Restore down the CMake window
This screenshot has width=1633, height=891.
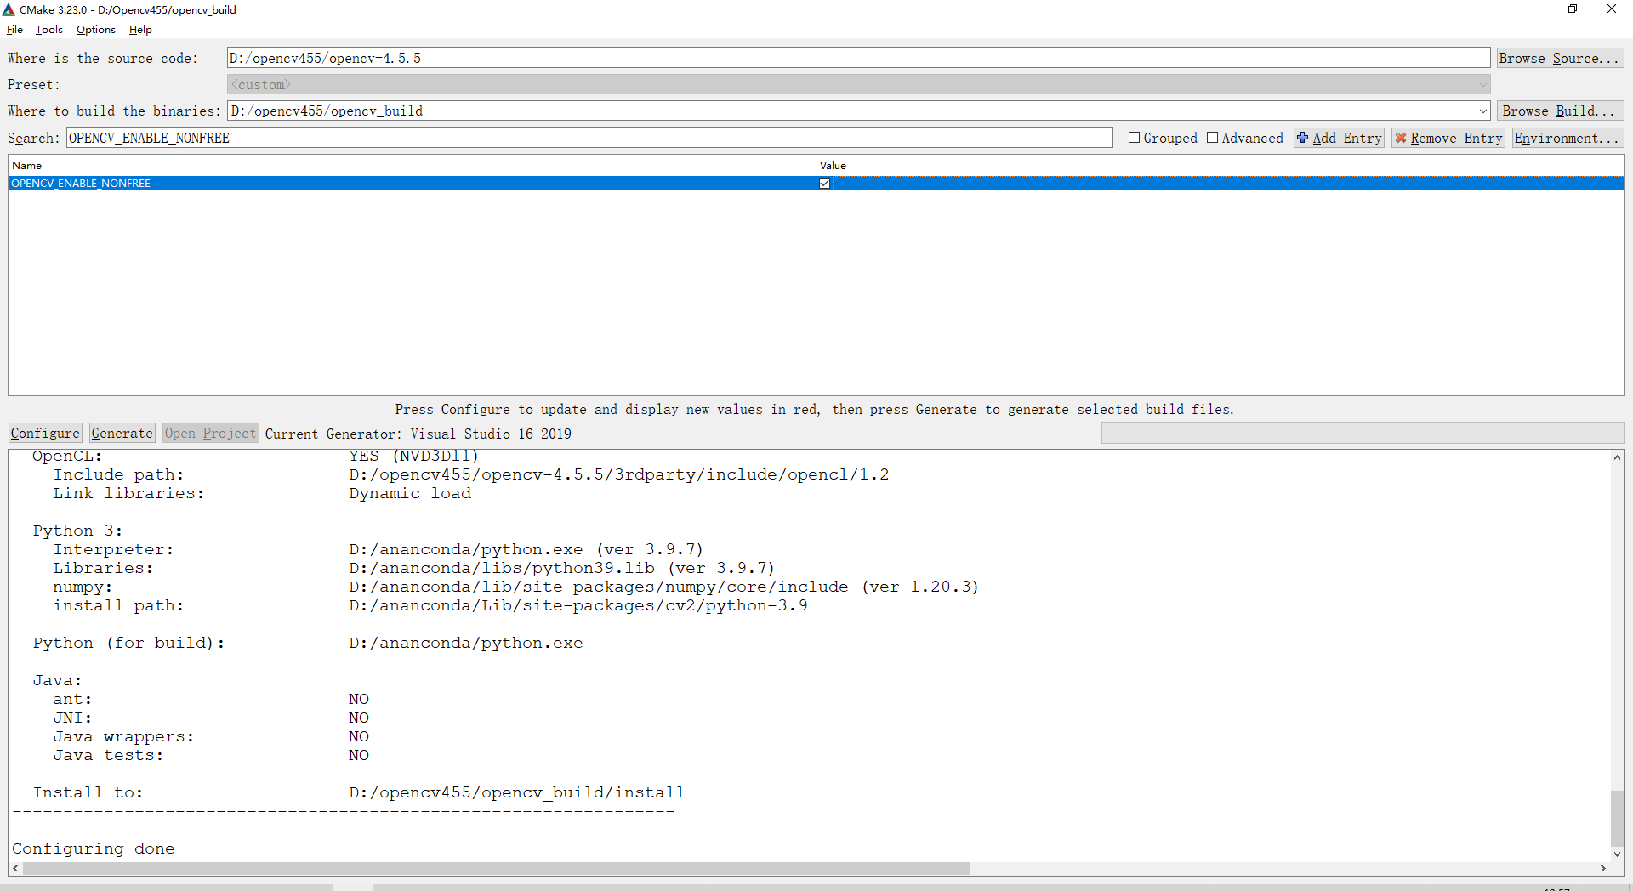click(x=1573, y=9)
